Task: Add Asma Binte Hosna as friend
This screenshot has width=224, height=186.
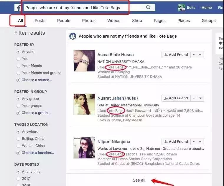Action: click(176, 55)
